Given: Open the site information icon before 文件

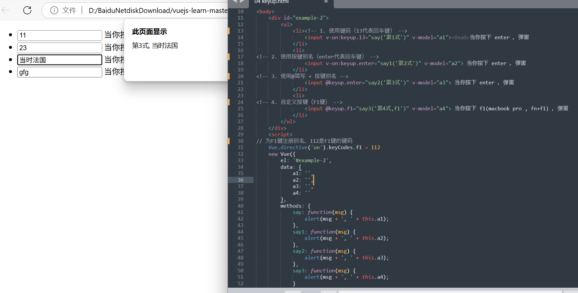Looking at the screenshot, I should coord(54,10).
